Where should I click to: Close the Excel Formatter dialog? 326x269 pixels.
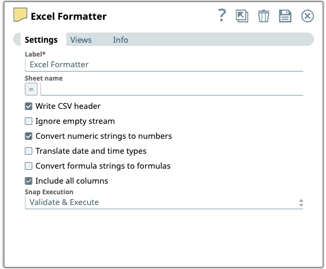tap(307, 16)
